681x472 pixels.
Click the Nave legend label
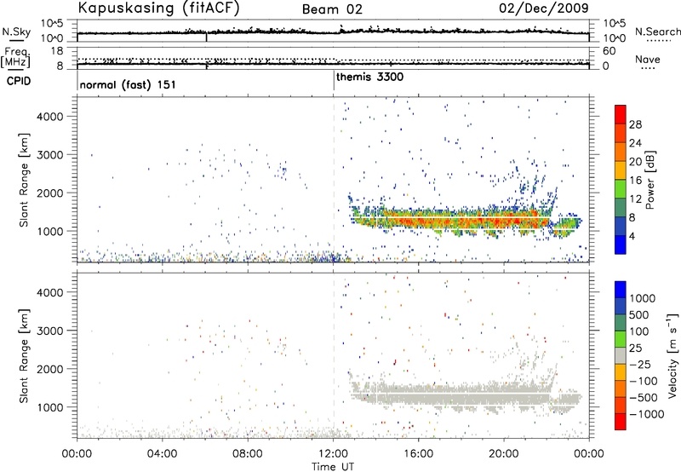point(648,60)
